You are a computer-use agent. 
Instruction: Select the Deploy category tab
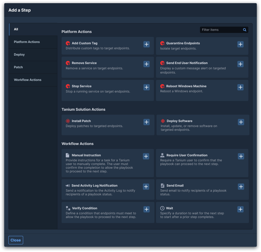point(19,55)
